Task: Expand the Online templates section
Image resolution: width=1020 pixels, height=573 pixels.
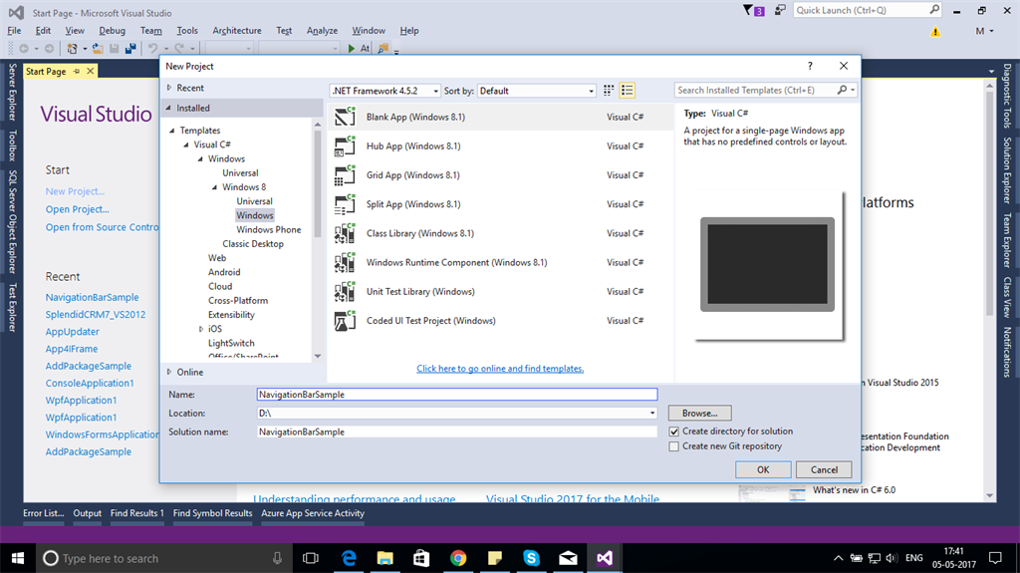Action: [169, 372]
